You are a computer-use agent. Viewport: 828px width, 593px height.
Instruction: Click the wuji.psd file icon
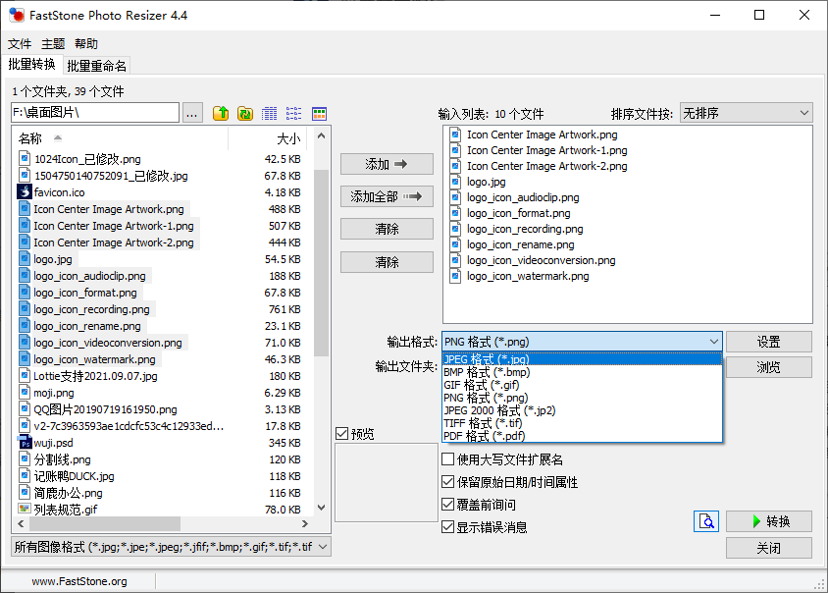(25, 443)
